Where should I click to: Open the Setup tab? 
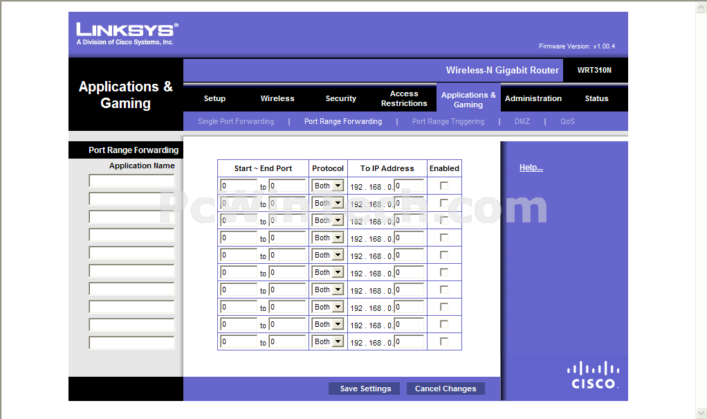pyautogui.click(x=214, y=98)
